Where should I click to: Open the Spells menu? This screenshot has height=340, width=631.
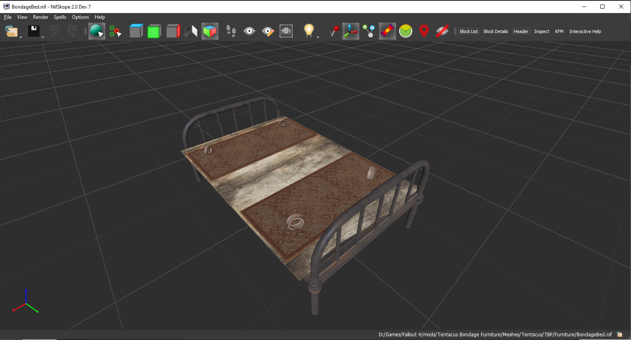coord(60,17)
